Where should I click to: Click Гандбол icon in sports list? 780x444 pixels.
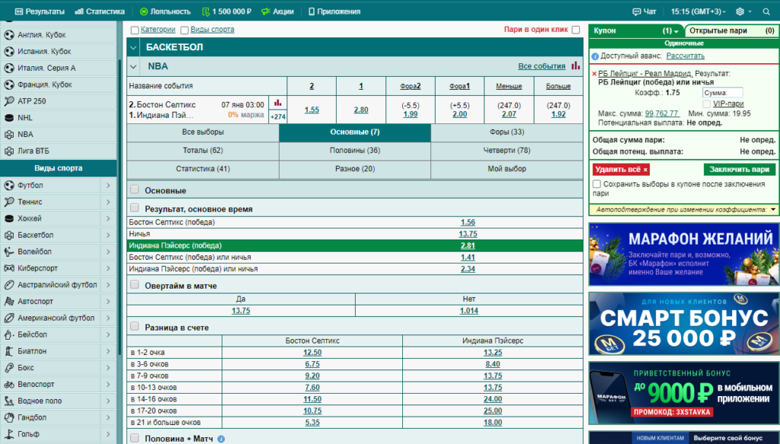pos(9,417)
